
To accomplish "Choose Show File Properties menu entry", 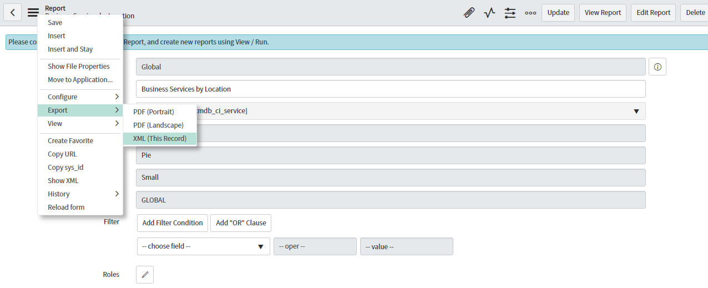I will [80, 67].
